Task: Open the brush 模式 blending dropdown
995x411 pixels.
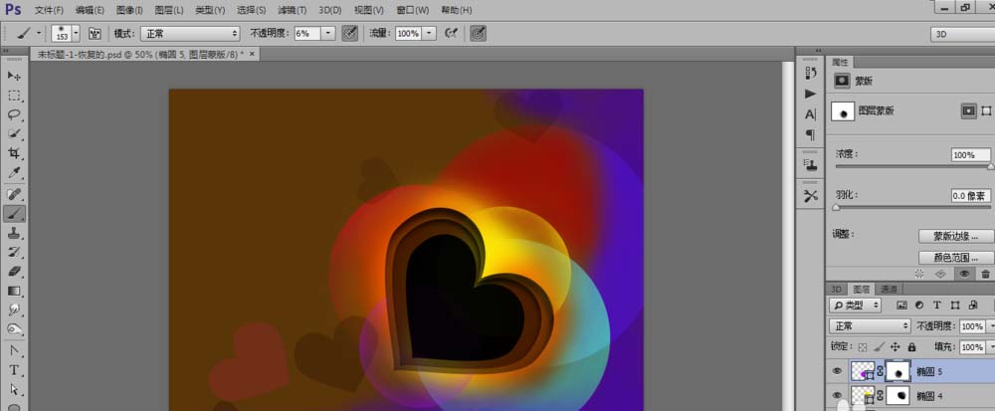Action: 189,33
